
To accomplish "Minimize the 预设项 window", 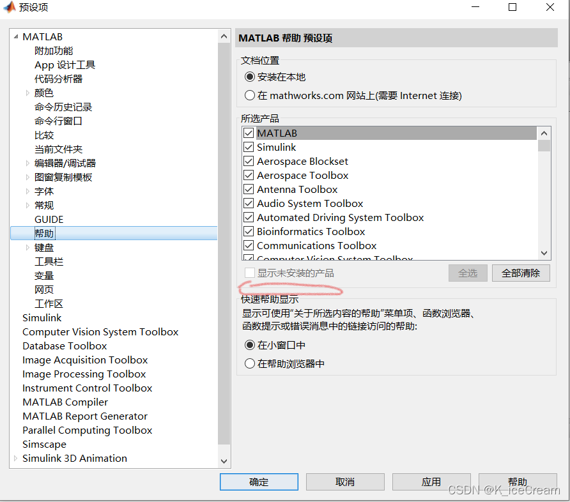I will pyautogui.click(x=475, y=7).
